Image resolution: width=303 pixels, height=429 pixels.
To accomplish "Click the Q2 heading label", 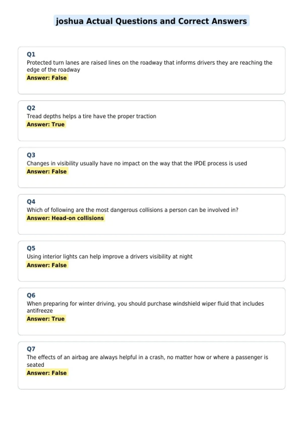I will tap(31, 108).
